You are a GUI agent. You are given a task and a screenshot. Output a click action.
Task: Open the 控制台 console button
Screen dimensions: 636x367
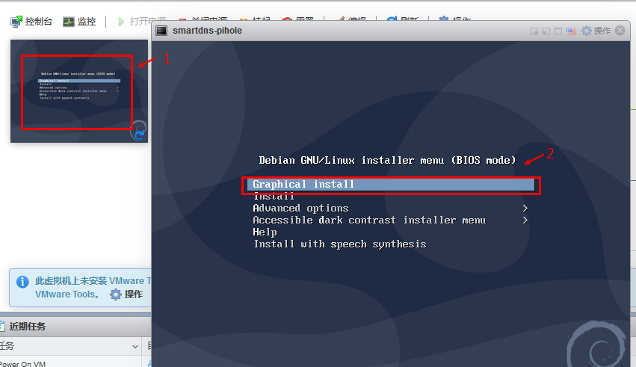[x=31, y=22]
